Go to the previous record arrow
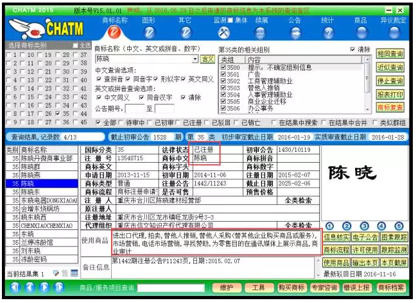Screen dimensions: 418x303 pos(30,287)
